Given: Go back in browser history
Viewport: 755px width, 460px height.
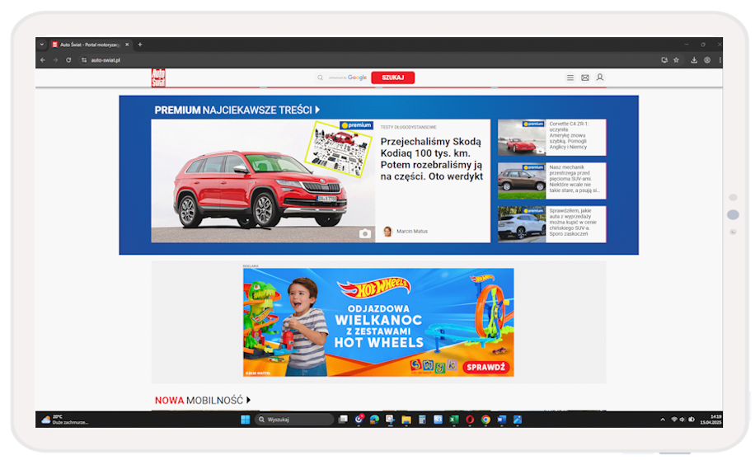Looking at the screenshot, I should (43, 60).
